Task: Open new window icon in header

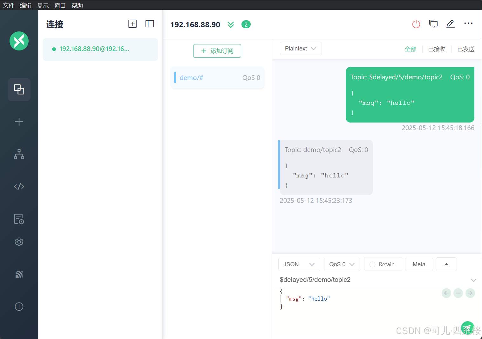Action: [x=433, y=24]
